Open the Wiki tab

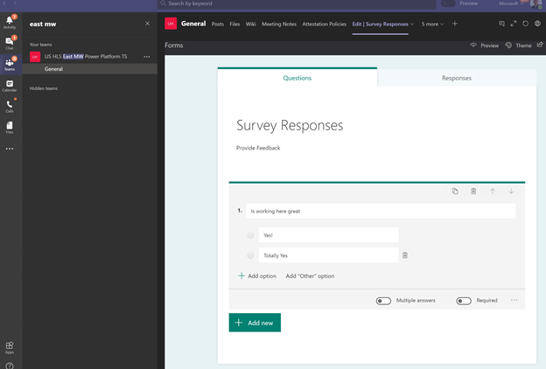[x=251, y=24]
